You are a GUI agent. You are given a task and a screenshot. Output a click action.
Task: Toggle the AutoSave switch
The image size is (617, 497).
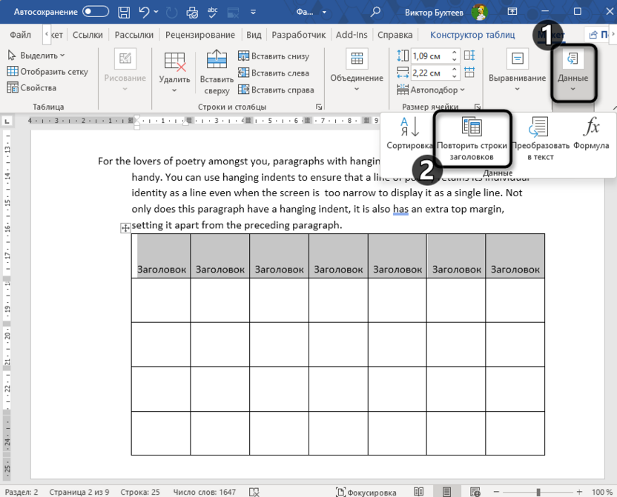[x=96, y=12]
